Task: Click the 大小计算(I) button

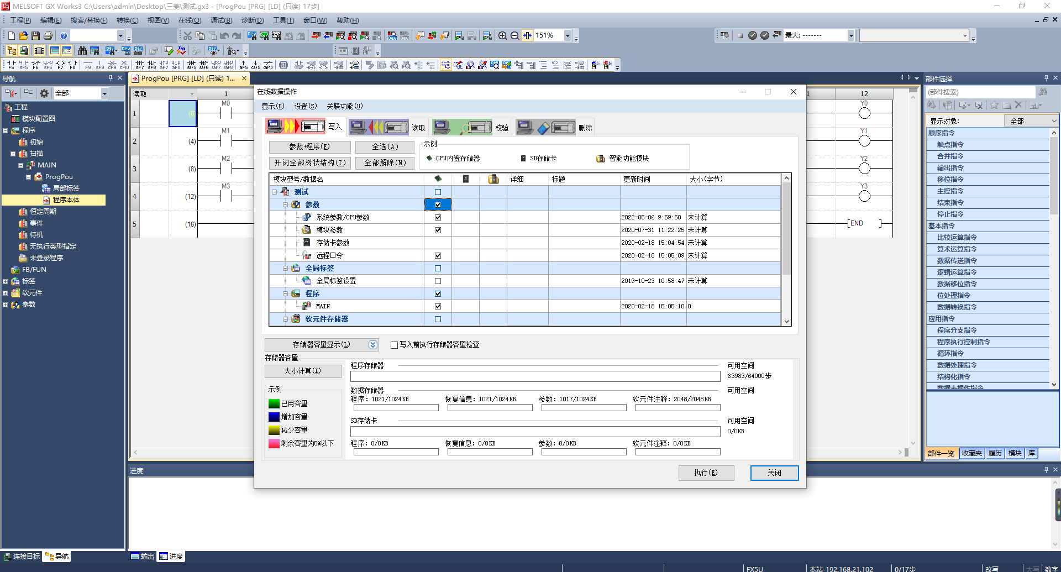Action: point(303,371)
